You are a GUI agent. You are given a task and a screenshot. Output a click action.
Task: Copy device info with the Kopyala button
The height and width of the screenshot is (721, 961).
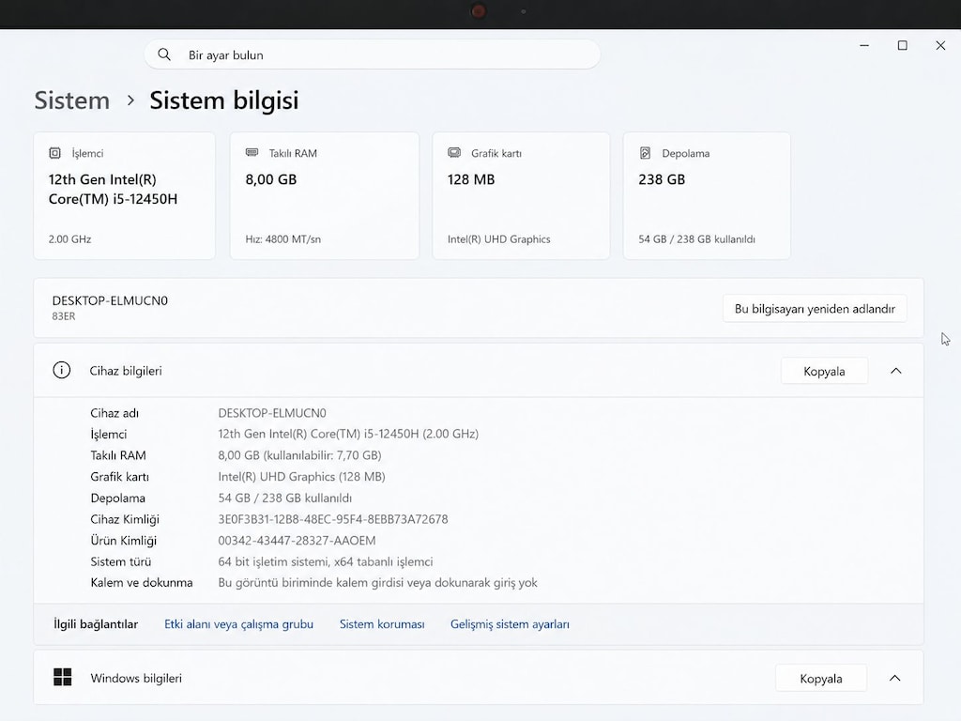click(824, 371)
